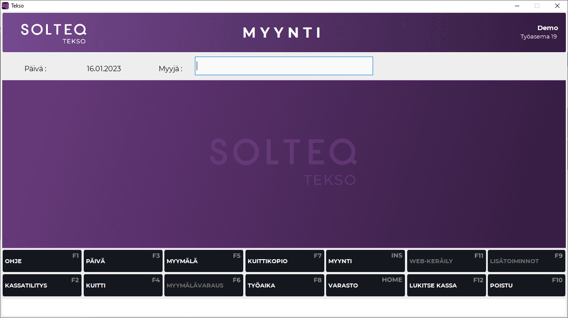Click the empty status bar at bottom

tap(284, 307)
